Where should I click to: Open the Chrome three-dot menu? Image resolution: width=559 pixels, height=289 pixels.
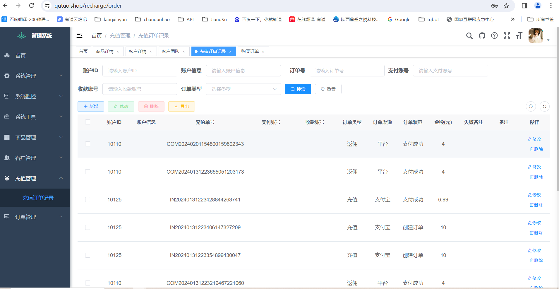(x=551, y=6)
